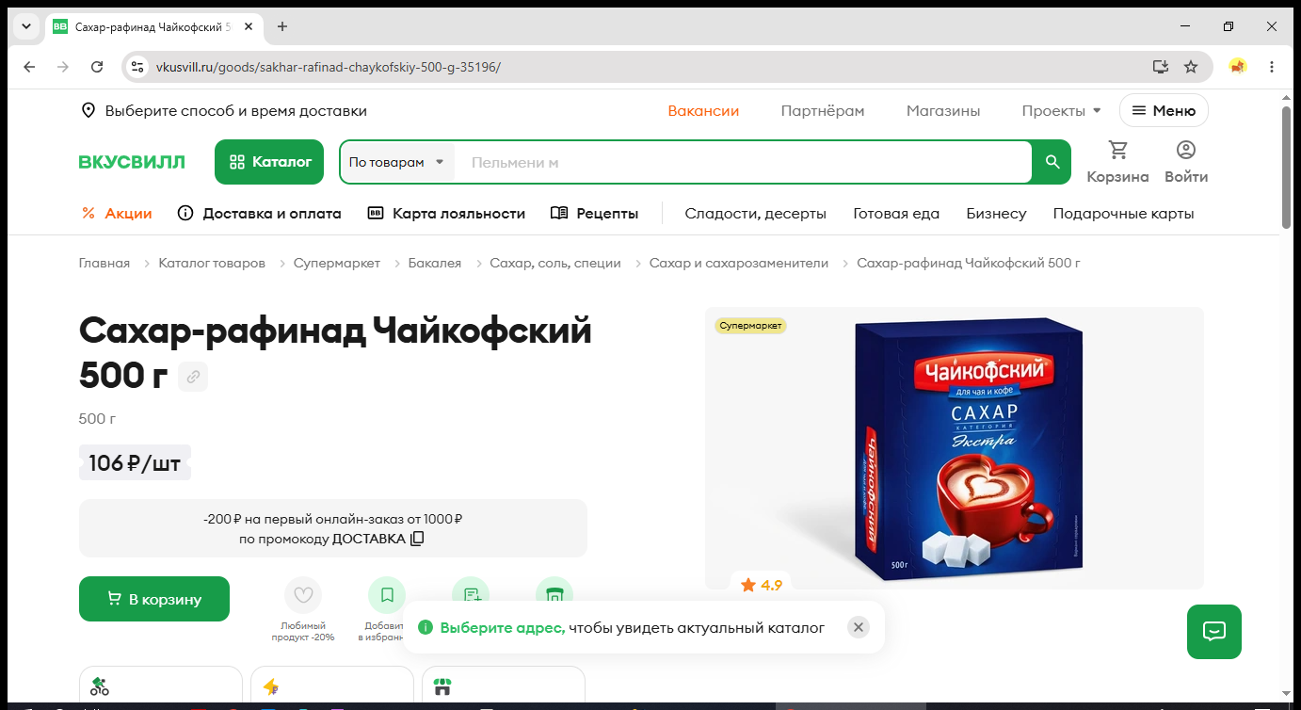Open Доставка и оплата menu item
The image size is (1301, 710).
pos(260,214)
